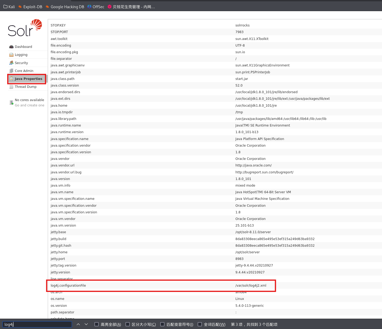The image size is (382, 329).
Task: Click the java.vm.name value Java HotSpot
Action: (x=263, y=192)
